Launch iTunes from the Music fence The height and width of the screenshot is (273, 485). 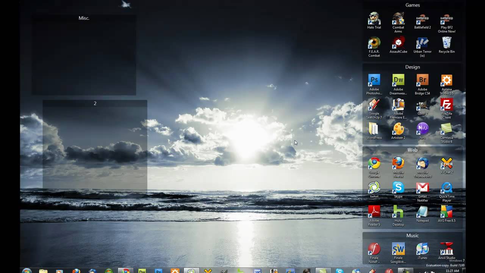(422, 249)
